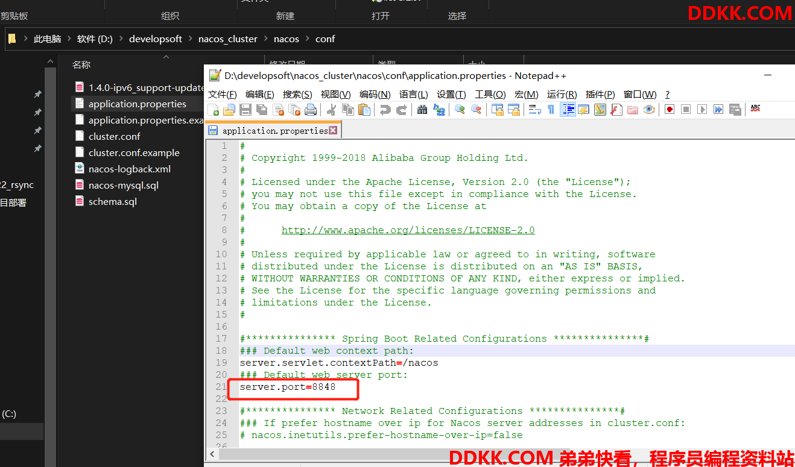Open the 语言(L) menu
Screen dimensions: 795x467
pos(414,95)
